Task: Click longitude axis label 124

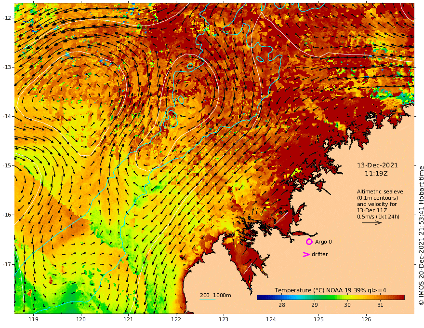Action: pos(271,320)
